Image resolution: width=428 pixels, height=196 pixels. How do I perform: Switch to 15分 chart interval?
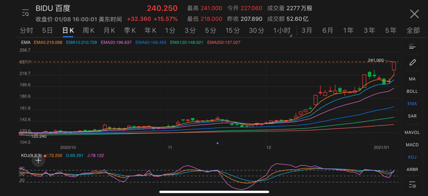click(x=232, y=31)
